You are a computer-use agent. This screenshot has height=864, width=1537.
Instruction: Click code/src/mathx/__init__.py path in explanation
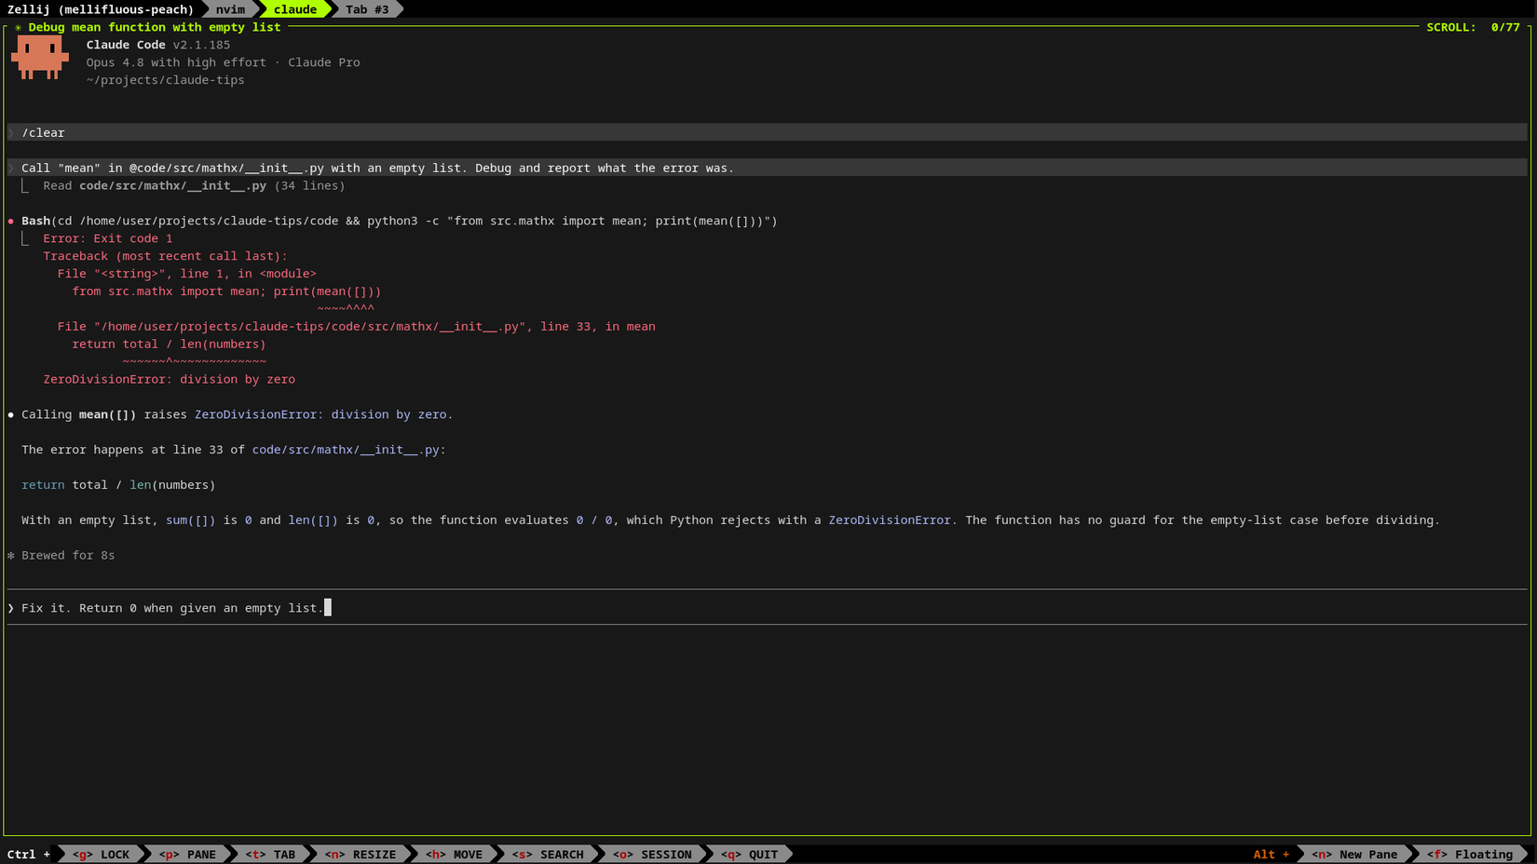[x=346, y=450]
